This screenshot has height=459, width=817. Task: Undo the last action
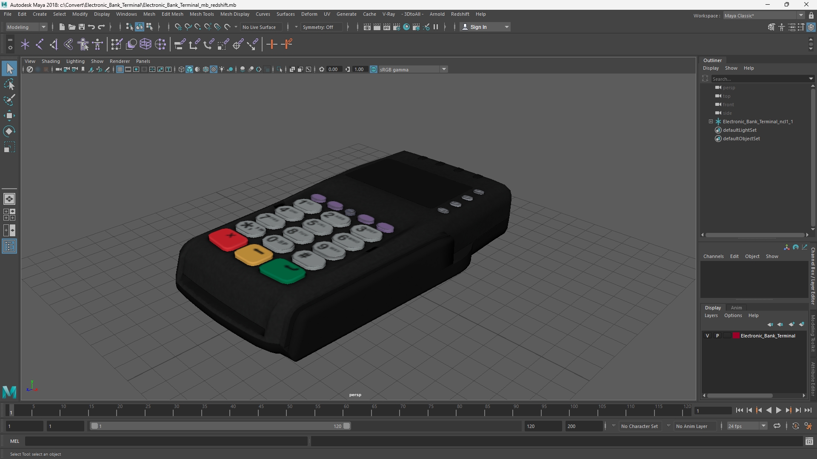coord(91,27)
